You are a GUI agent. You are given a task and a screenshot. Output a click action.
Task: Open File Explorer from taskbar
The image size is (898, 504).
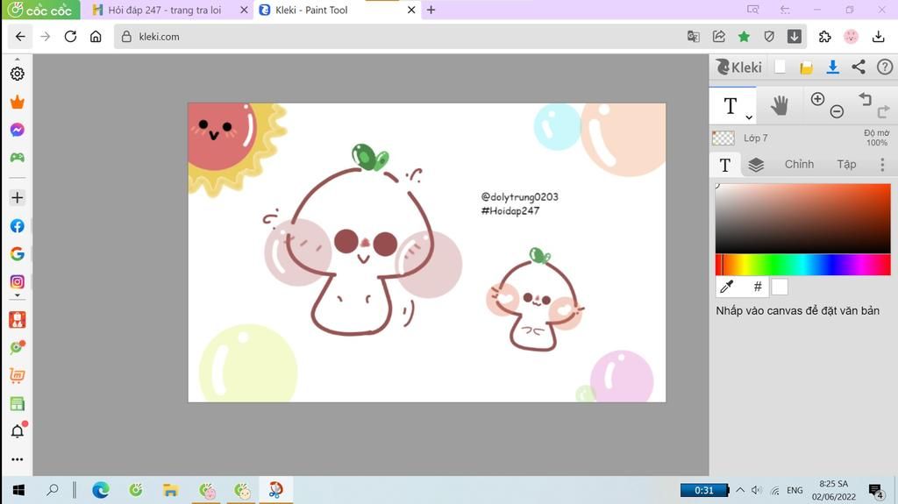pyautogui.click(x=170, y=490)
